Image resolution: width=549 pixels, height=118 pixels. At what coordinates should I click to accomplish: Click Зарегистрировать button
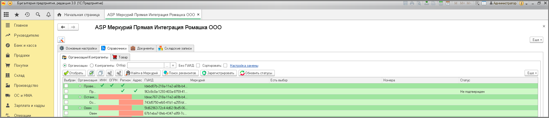[x=219, y=73]
